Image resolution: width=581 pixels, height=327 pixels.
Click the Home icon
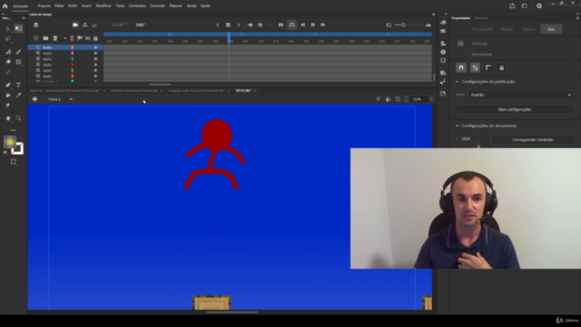[5, 6]
